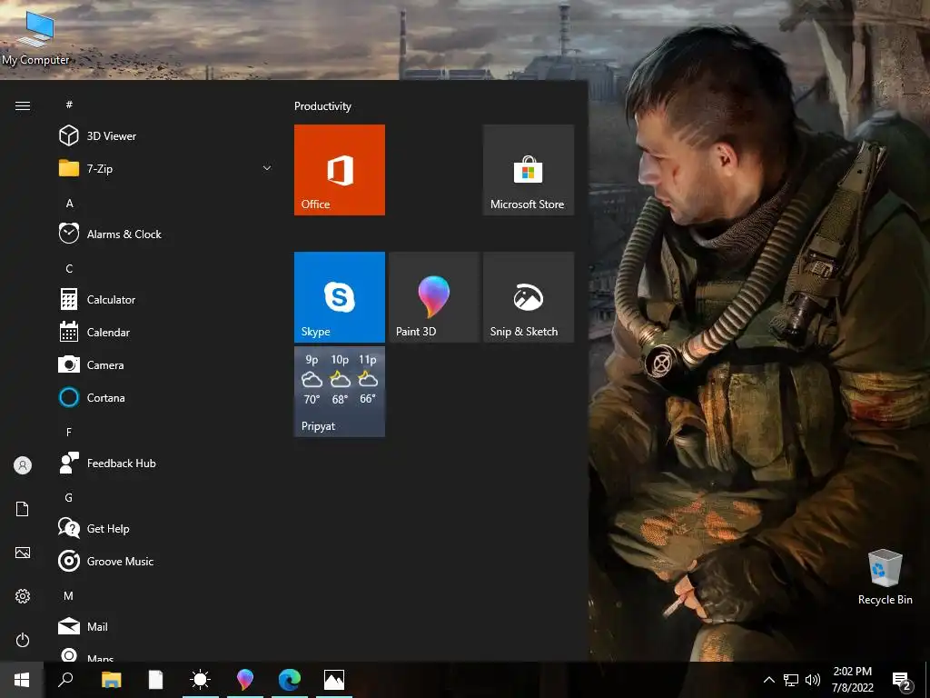Click the 2:02 PM clock and date
930x698 pixels.
tap(852, 680)
